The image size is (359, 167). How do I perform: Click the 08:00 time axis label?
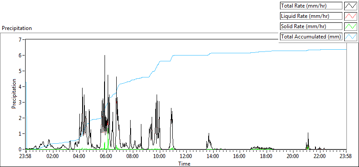point(133,157)
